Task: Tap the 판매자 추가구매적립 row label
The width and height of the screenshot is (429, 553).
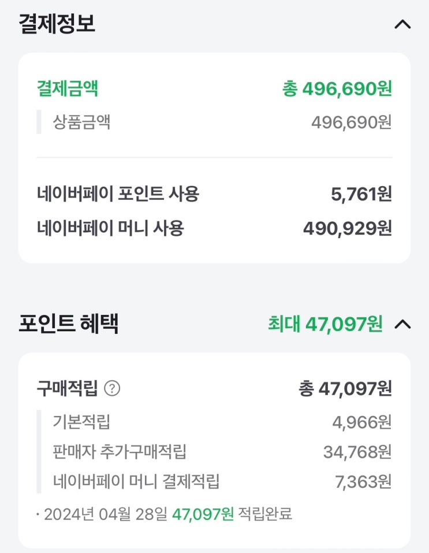Action: pos(120,452)
